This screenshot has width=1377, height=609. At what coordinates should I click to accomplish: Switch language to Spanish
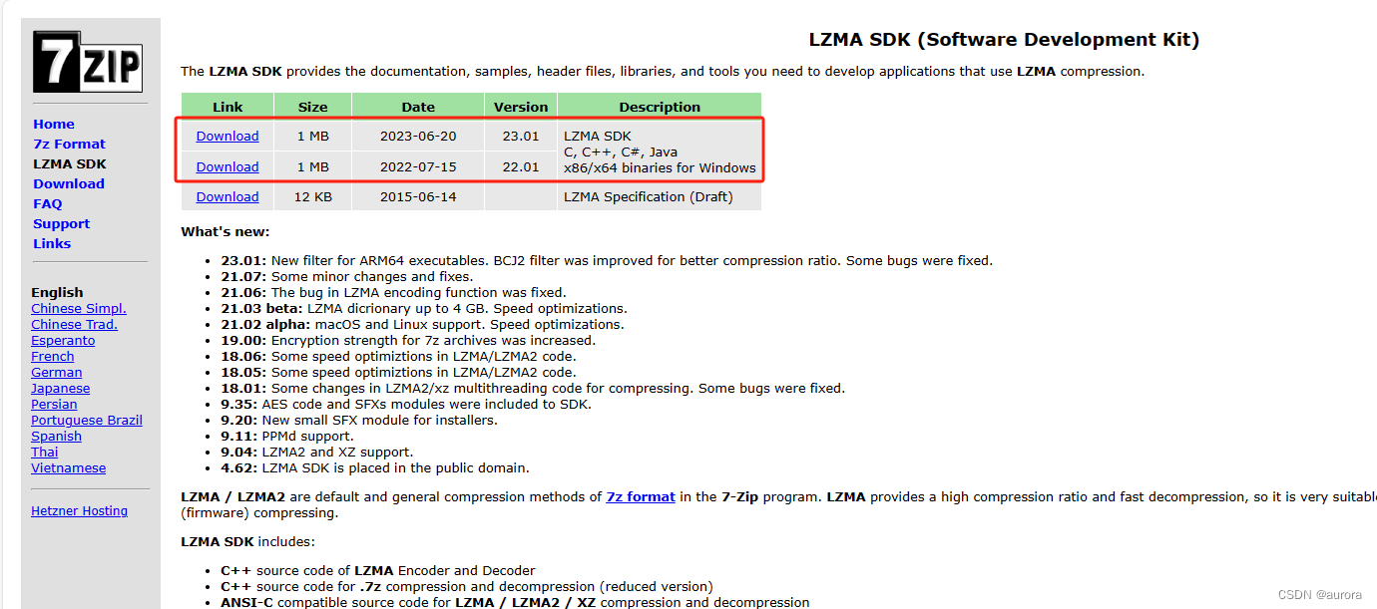(x=56, y=436)
